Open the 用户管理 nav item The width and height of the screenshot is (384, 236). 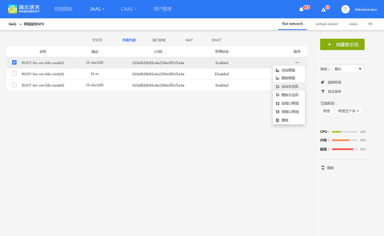click(x=163, y=9)
